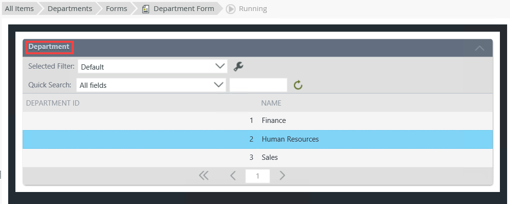
Task: Go to the next page arrow
Action: point(282,176)
